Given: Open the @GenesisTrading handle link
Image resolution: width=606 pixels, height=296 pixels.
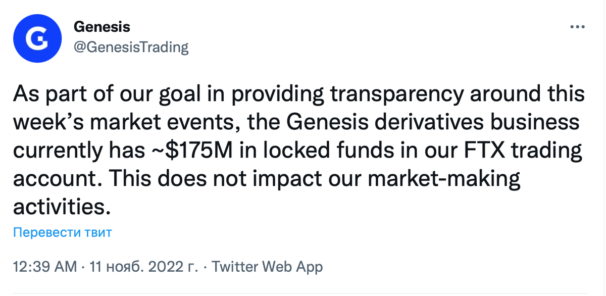Looking at the screenshot, I should pos(131,47).
